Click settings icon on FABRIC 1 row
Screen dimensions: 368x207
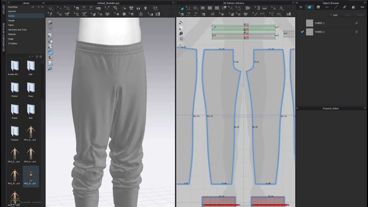click(x=356, y=23)
